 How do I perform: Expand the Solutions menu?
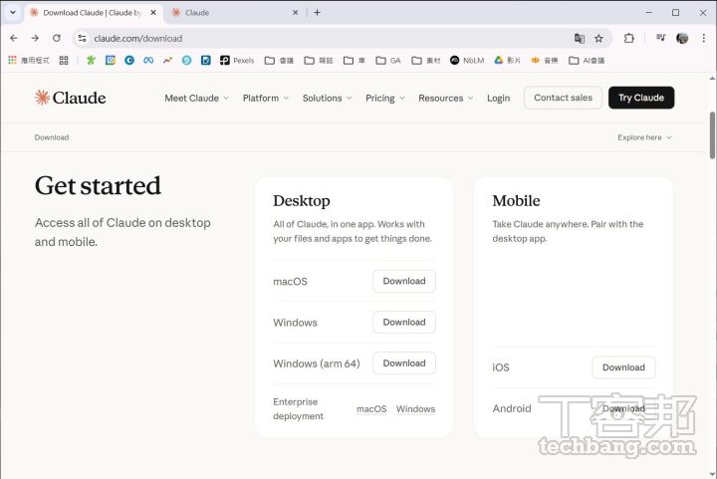pyautogui.click(x=327, y=99)
